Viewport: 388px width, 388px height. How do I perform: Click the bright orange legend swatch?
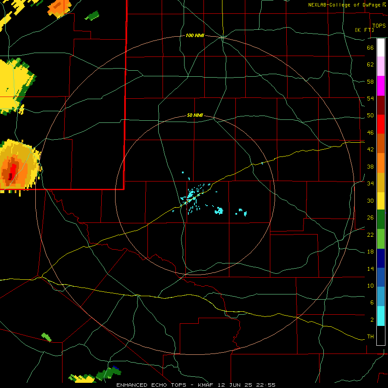point(381,163)
